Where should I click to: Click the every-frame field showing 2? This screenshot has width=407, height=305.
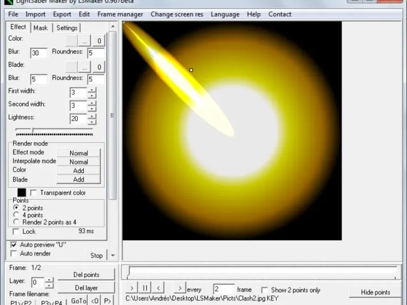(x=223, y=289)
